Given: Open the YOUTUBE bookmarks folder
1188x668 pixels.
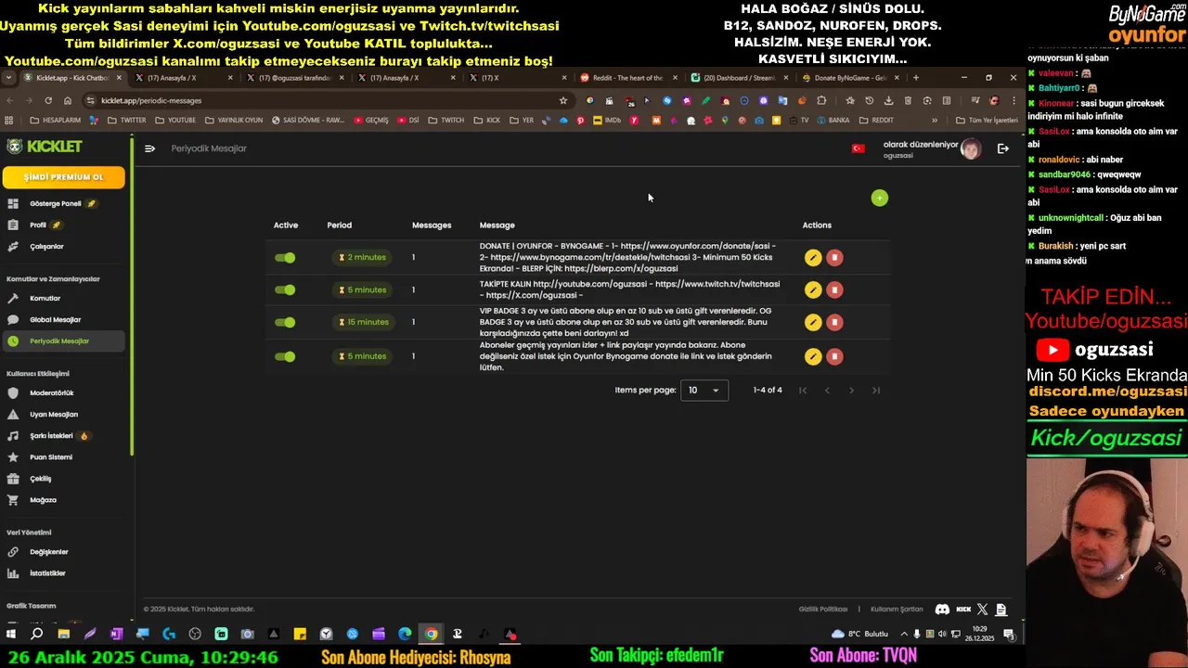Looking at the screenshot, I should tap(175, 121).
